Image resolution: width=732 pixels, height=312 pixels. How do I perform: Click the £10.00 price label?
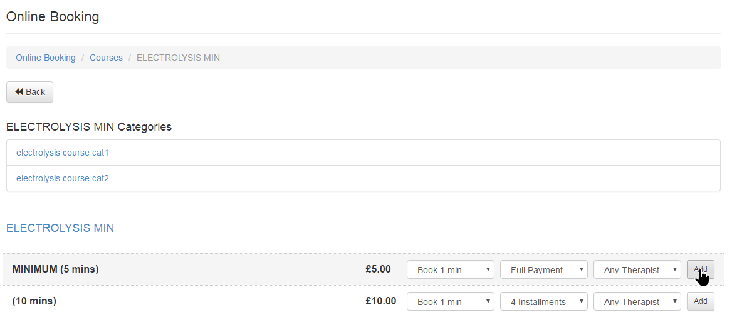click(x=380, y=301)
